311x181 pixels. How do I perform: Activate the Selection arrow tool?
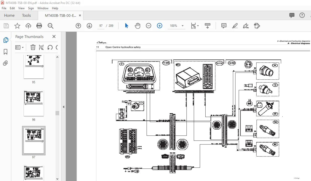coord(127,26)
